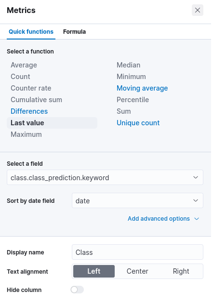Close the Metrics flyout panel

click(198, 10)
